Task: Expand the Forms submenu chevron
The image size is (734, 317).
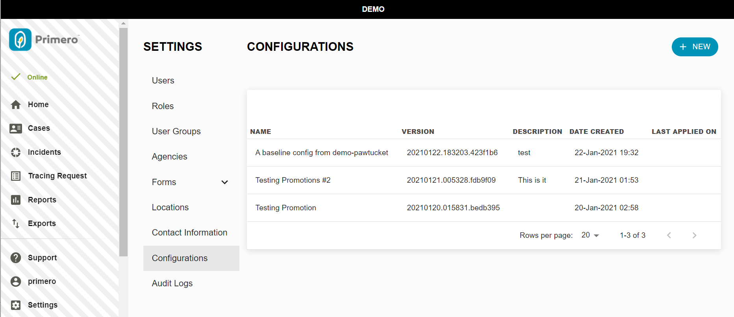Action: coord(225,182)
